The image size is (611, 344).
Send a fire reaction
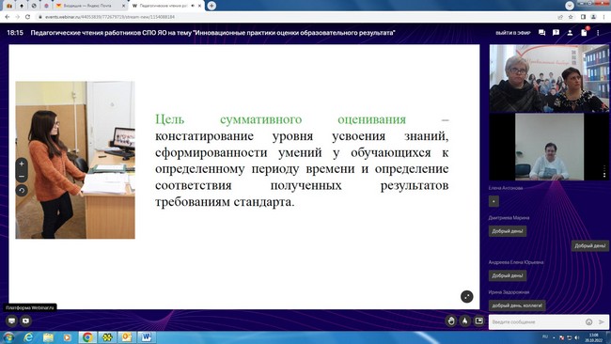point(465,321)
